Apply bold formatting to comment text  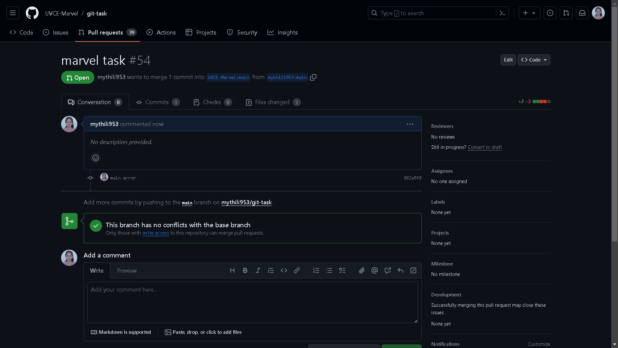point(245,271)
